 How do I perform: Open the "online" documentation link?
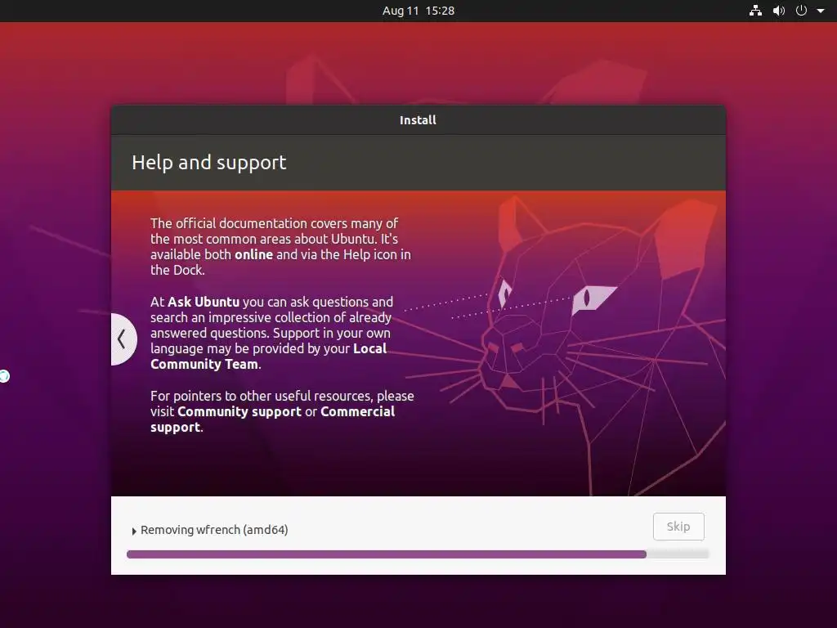pyautogui.click(x=253, y=255)
